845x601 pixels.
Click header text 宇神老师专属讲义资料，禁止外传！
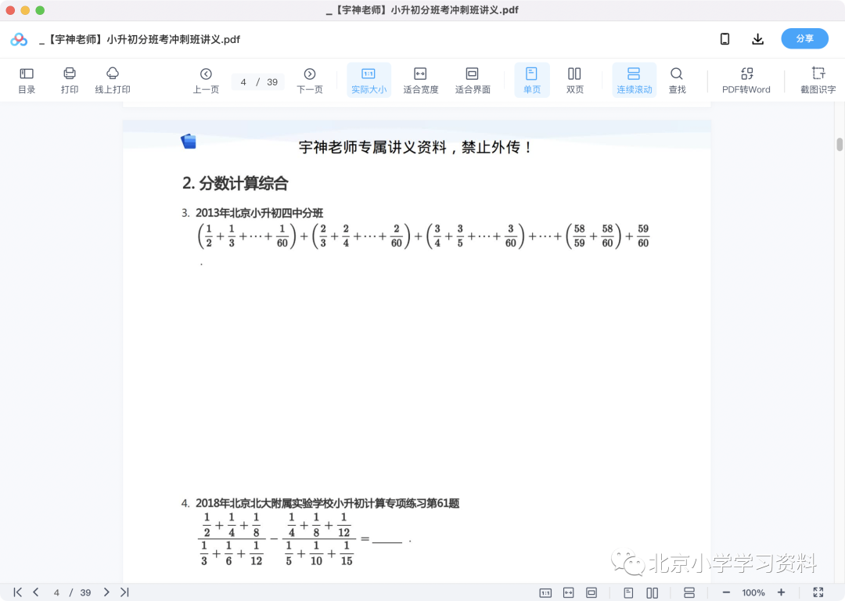tap(415, 147)
